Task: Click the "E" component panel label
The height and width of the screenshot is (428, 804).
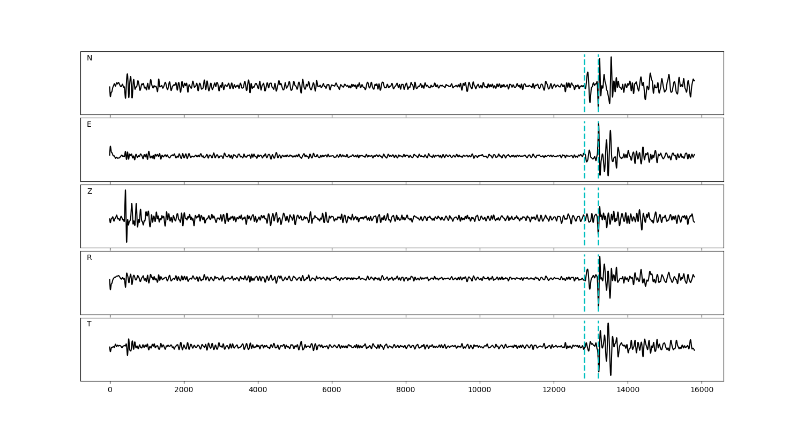Action: [x=89, y=125]
